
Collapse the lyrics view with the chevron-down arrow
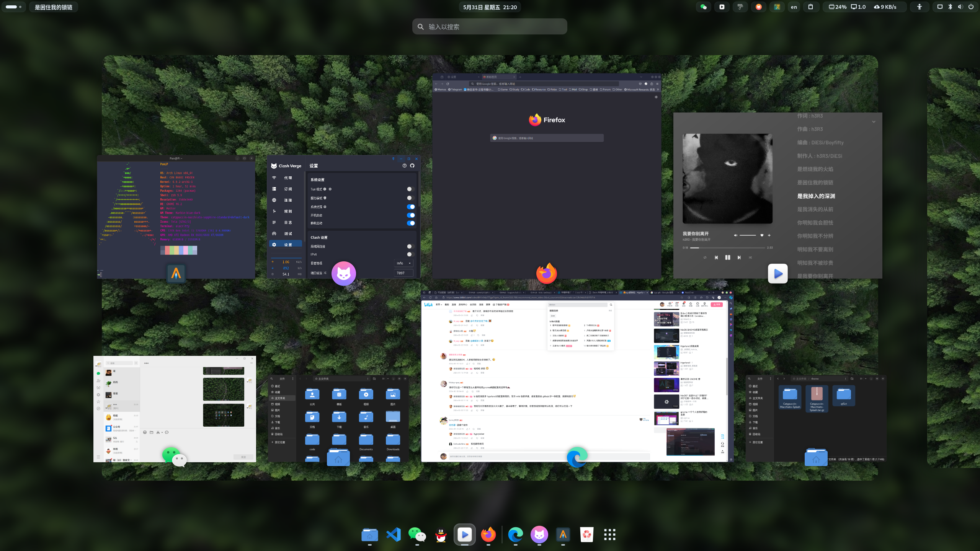pos(874,122)
